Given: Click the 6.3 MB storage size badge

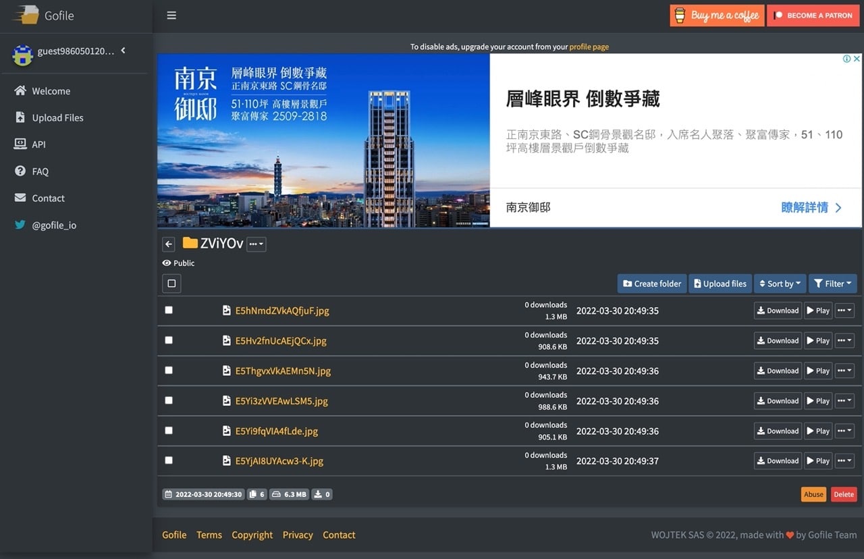Looking at the screenshot, I should [290, 494].
